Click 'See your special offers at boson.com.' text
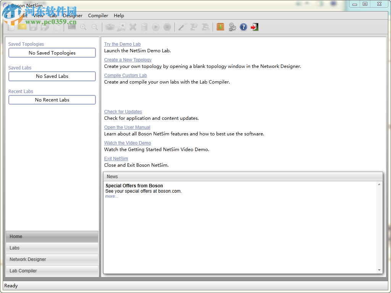 [144, 191]
